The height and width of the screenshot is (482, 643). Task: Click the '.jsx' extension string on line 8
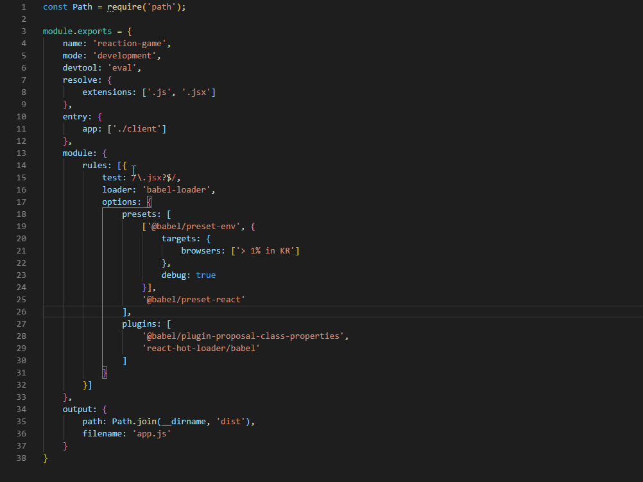[196, 92]
